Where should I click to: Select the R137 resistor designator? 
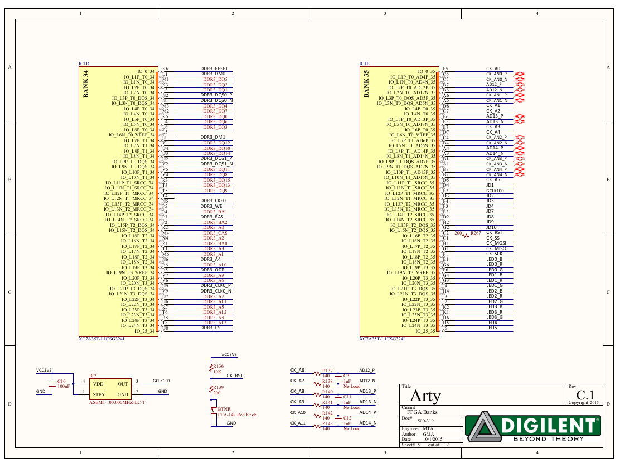click(x=327, y=371)
